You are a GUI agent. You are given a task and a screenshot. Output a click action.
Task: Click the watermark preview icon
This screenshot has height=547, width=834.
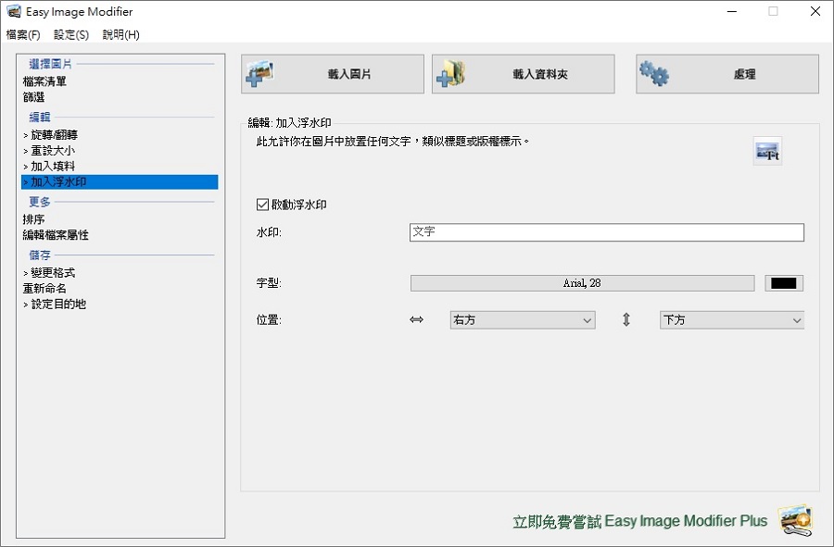(767, 152)
